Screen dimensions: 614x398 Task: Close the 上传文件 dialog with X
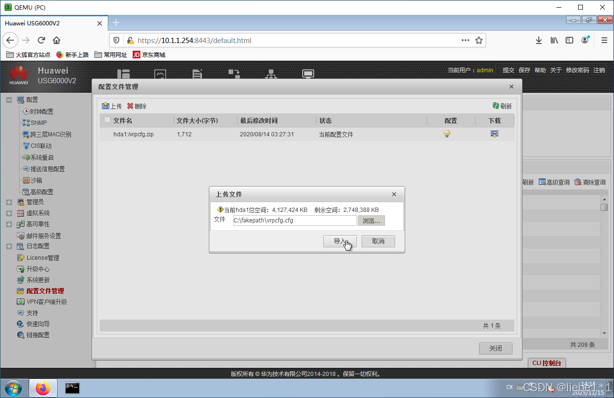click(x=394, y=194)
